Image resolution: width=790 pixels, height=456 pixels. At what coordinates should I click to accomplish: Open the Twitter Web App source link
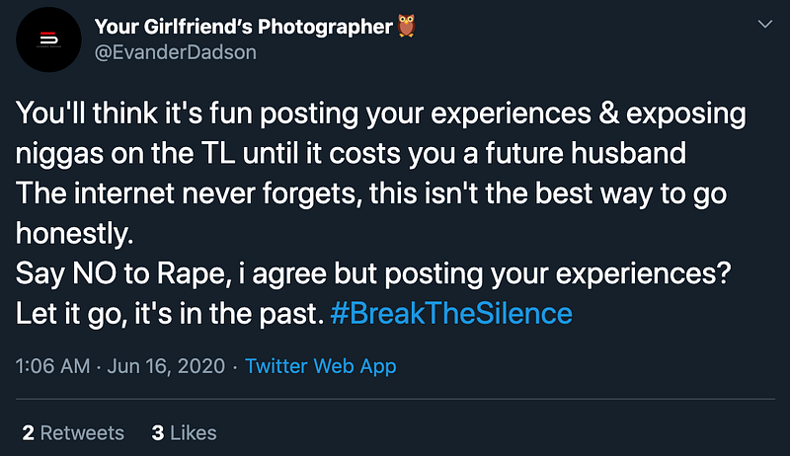tap(321, 366)
